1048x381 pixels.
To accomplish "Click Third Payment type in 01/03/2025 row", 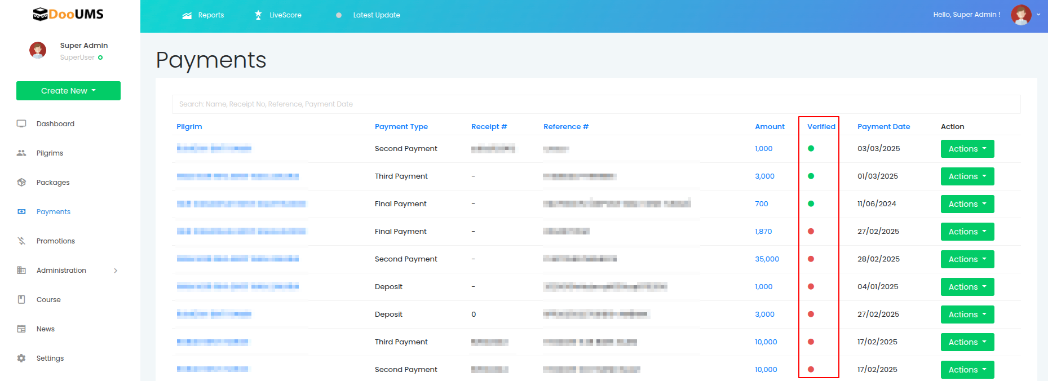I will (401, 176).
